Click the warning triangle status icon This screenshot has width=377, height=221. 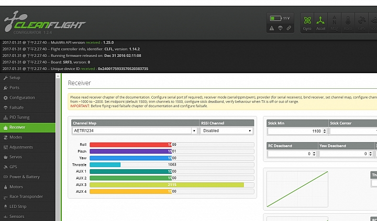pyautogui.click(x=272, y=28)
